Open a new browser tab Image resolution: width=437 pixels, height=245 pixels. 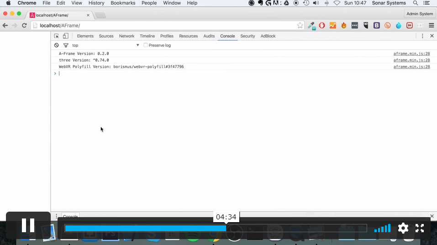100,16
